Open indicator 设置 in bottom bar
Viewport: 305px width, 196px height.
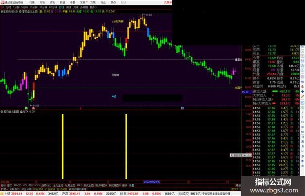[x=131, y=185]
